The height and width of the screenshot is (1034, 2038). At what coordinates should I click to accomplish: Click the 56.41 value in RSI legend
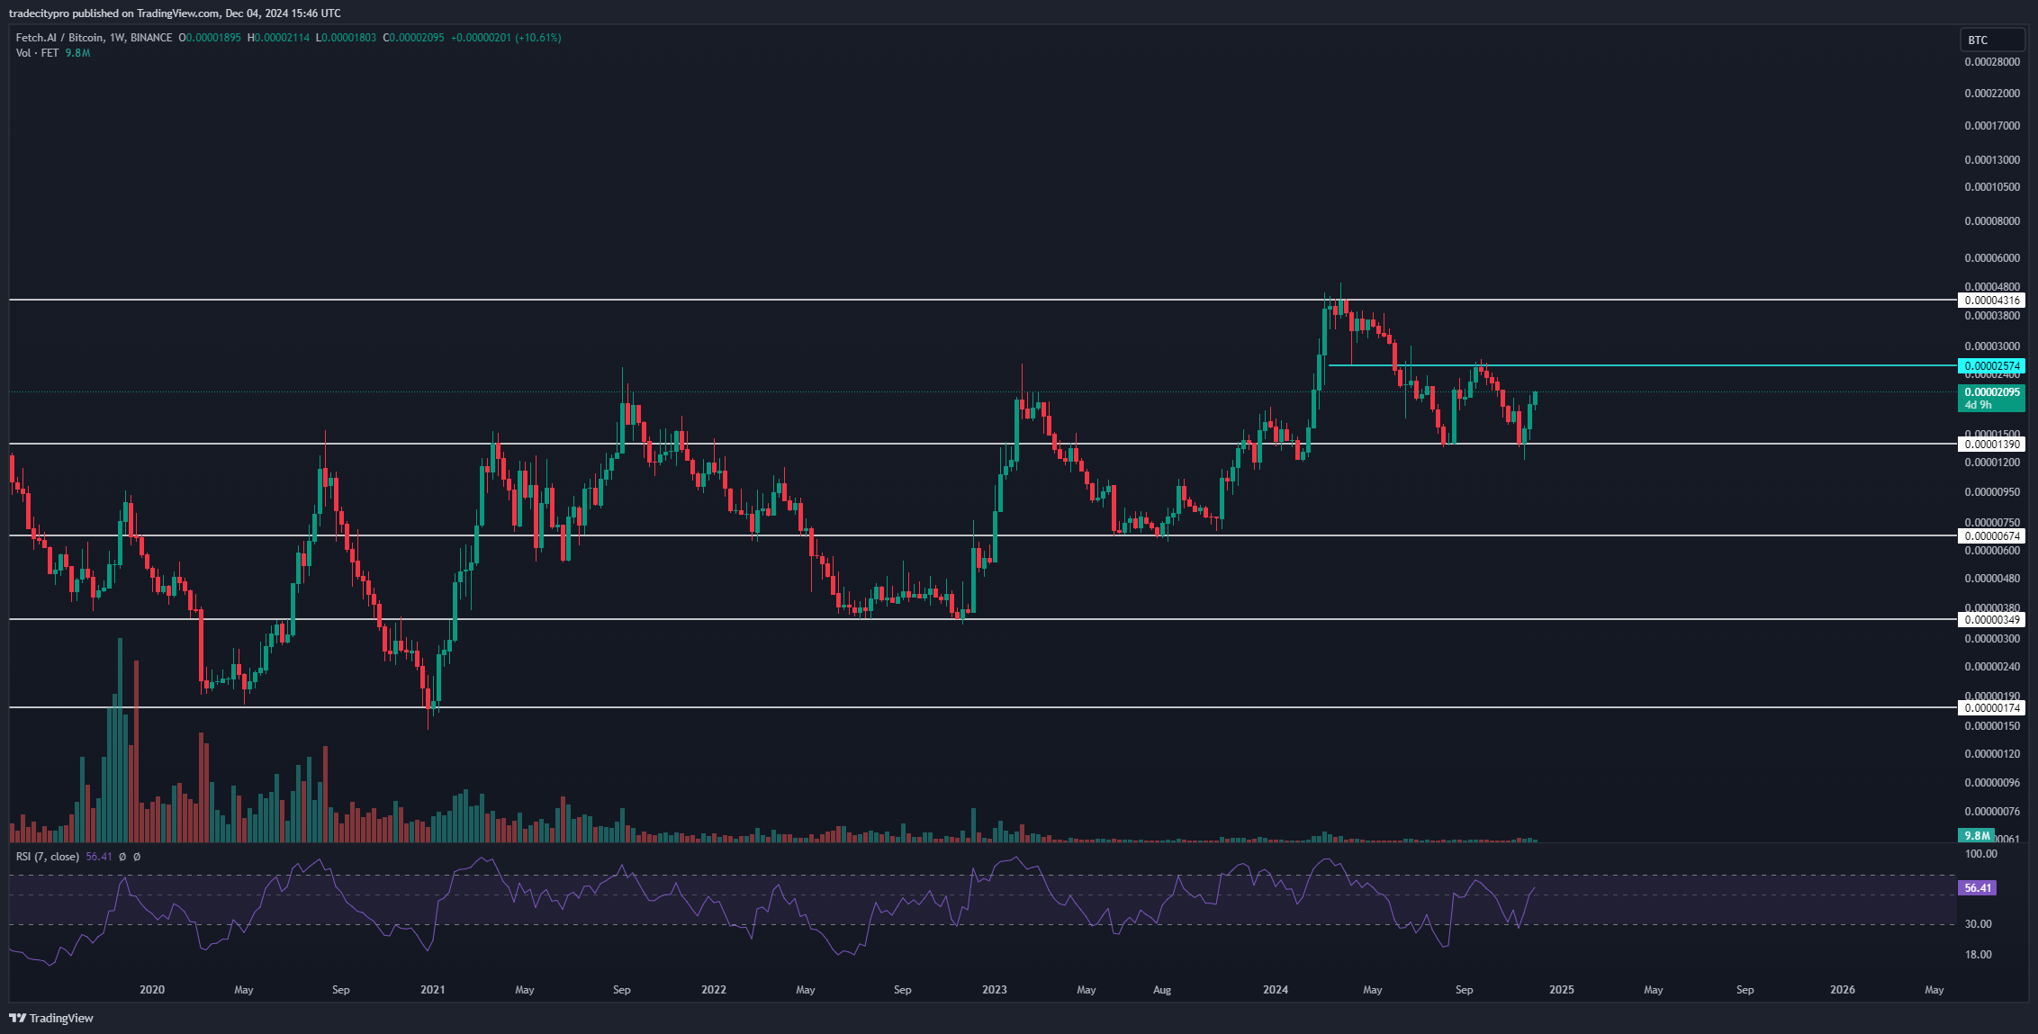point(99,857)
